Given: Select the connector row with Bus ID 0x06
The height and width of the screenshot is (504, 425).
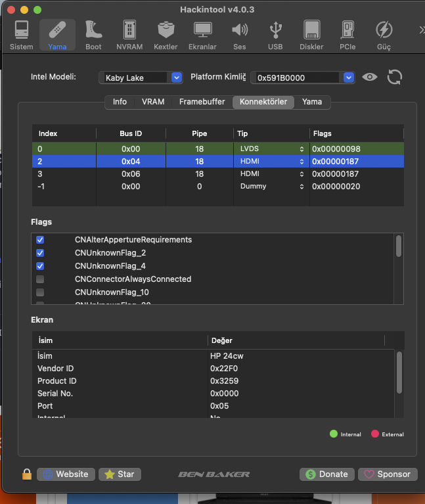Looking at the screenshot, I should 131,174.
